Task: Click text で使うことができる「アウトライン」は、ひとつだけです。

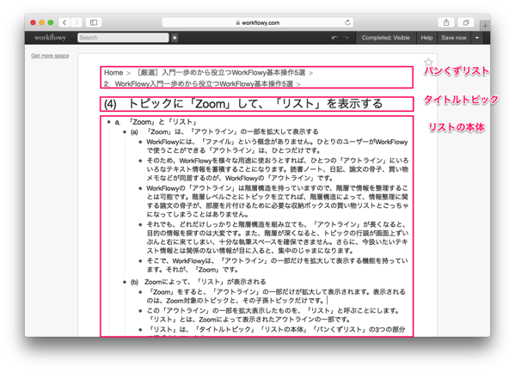Action: click(x=234, y=150)
